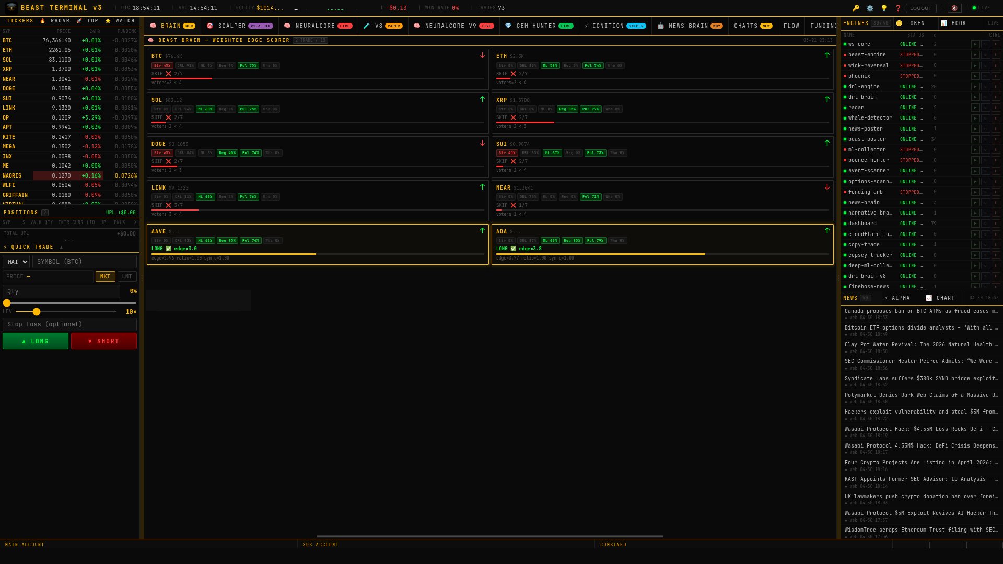The image size is (1003, 564).
Task: Collapse the QUICK TRADE section
Action: click(62, 246)
